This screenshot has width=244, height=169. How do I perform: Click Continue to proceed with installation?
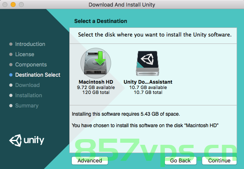pos(219,161)
